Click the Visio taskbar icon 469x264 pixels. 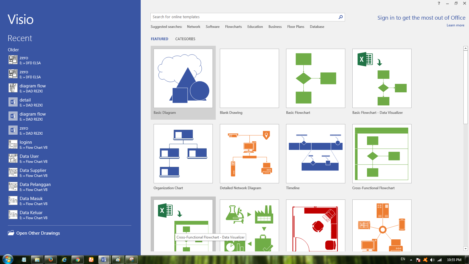tap(104, 260)
